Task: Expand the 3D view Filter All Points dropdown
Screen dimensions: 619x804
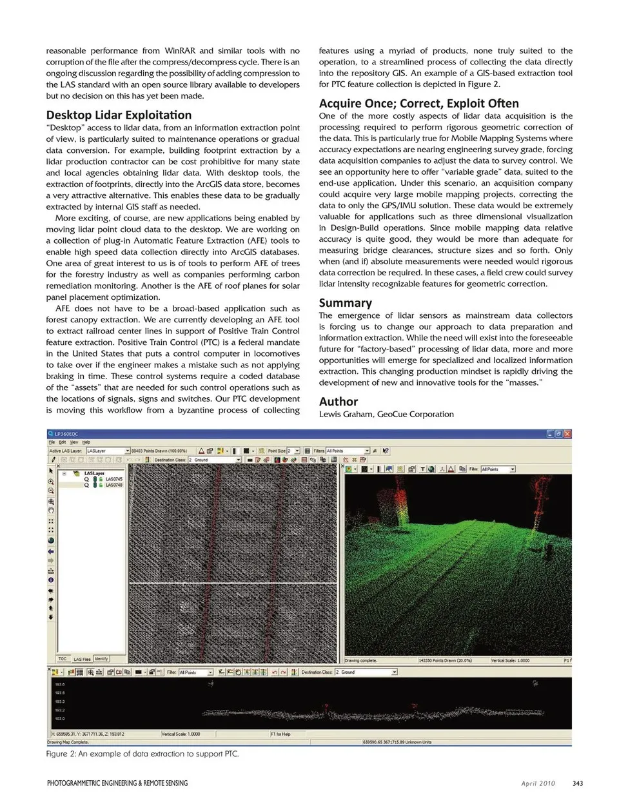Action: (x=513, y=469)
